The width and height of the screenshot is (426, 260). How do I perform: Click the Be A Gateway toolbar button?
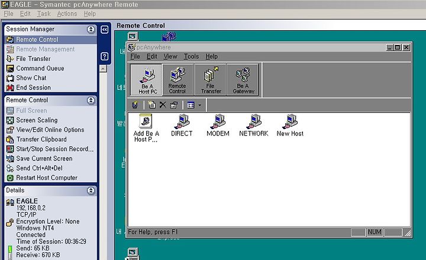coord(243,80)
